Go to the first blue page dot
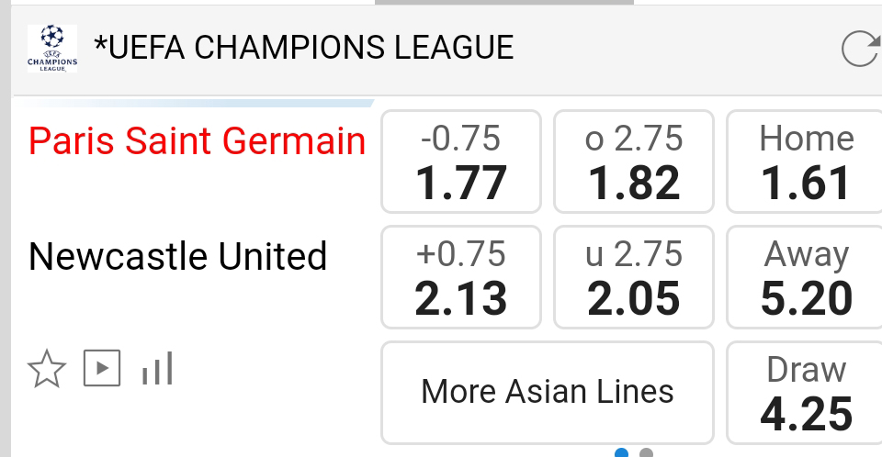The height and width of the screenshot is (457, 882). pos(622,452)
